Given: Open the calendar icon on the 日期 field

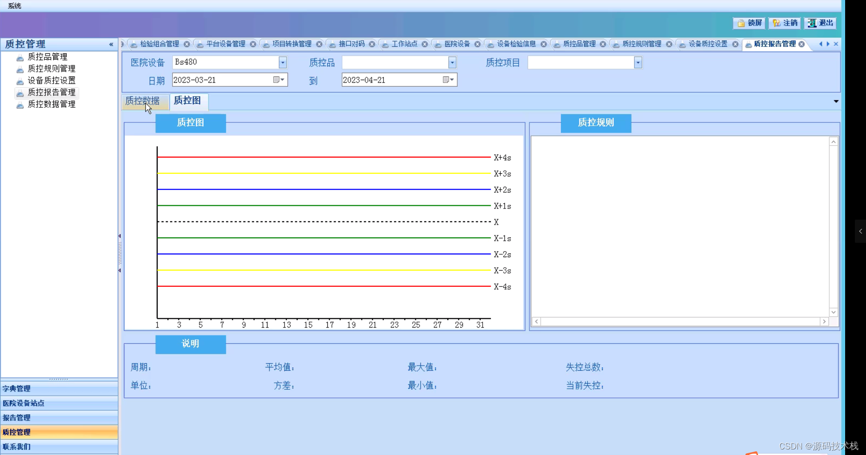Looking at the screenshot, I should point(279,80).
